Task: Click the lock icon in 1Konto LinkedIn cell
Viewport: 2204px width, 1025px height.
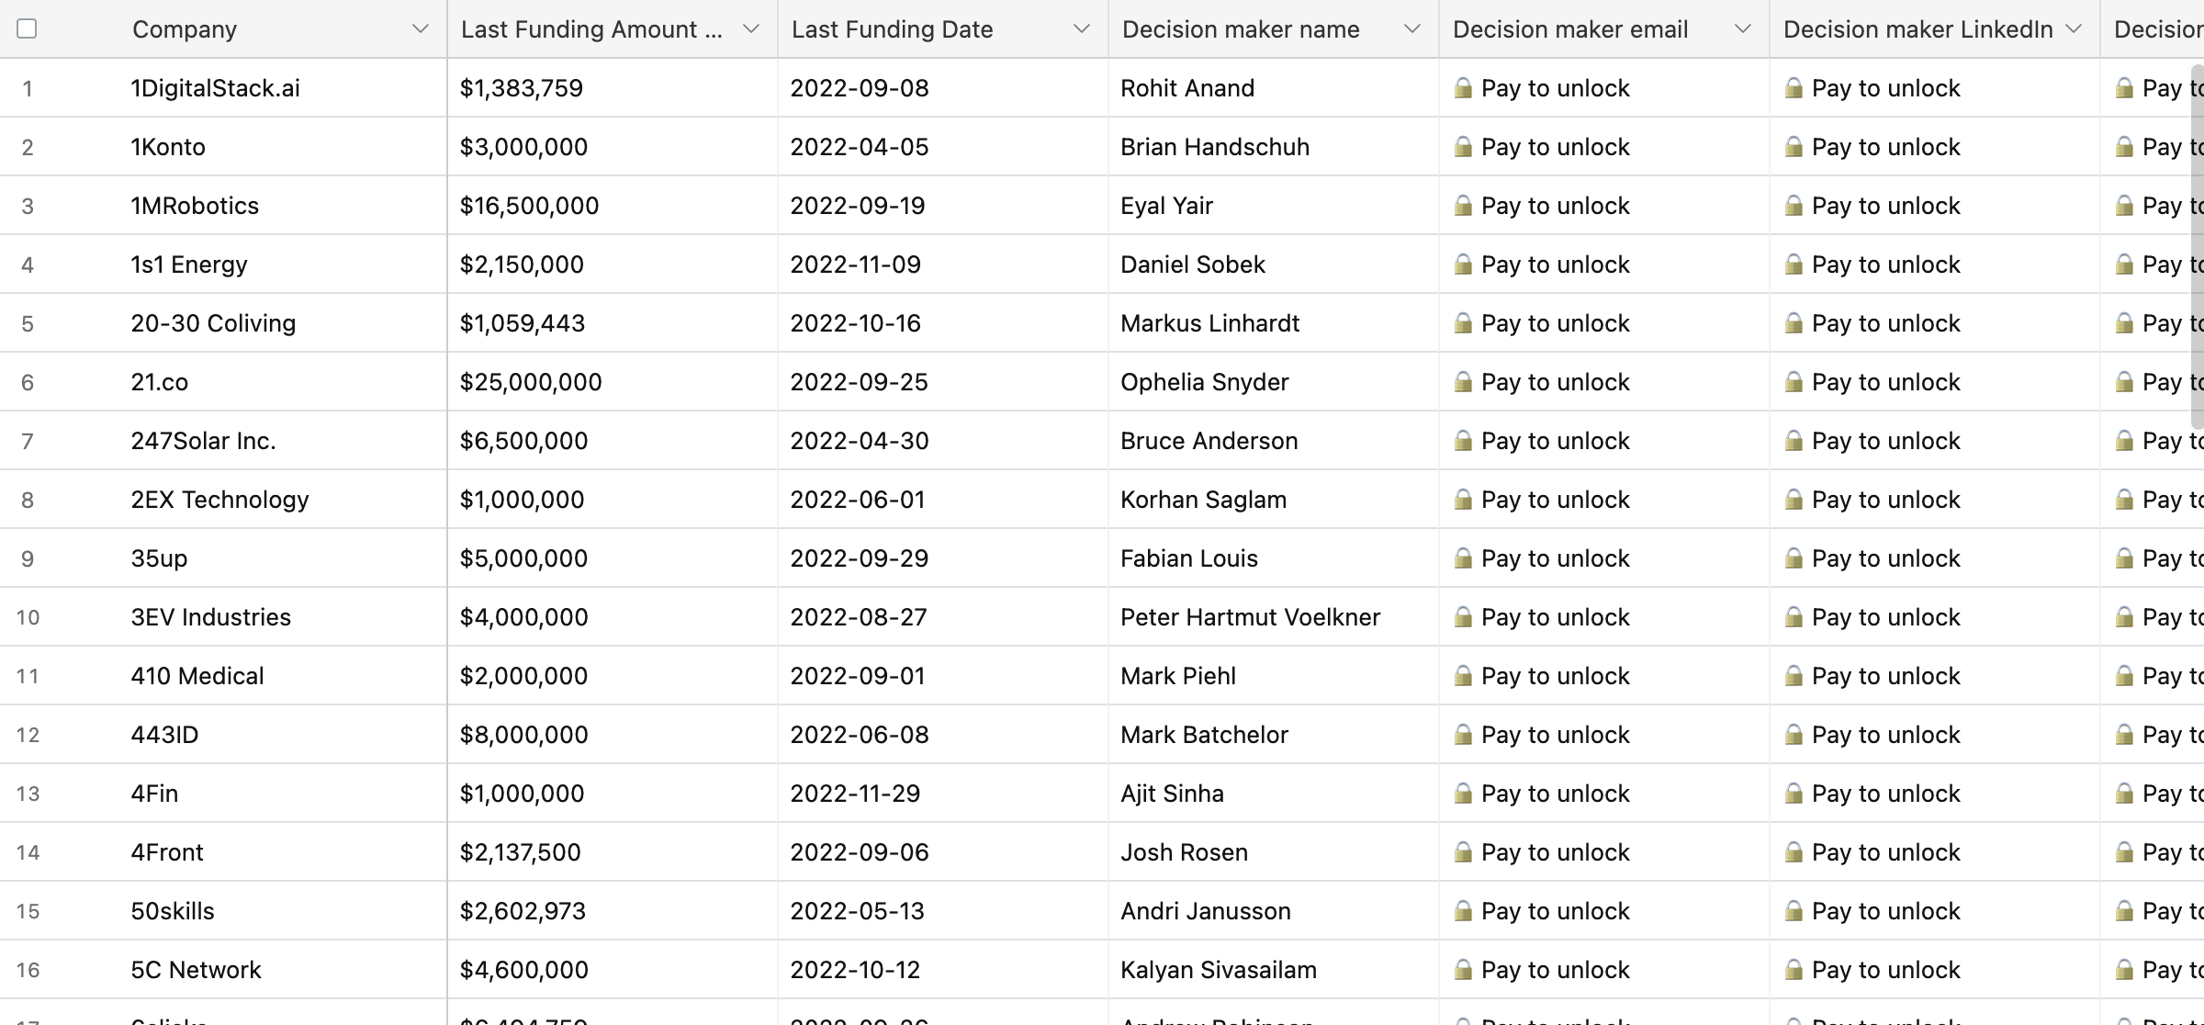Action: tap(1794, 147)
